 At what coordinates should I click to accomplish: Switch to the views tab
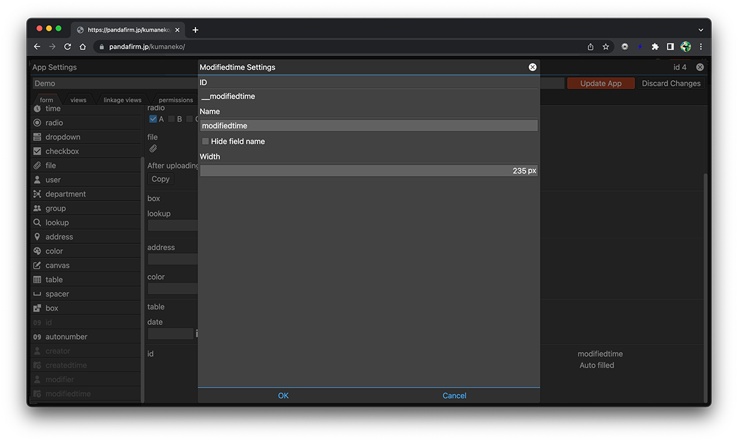pos(78,100)
